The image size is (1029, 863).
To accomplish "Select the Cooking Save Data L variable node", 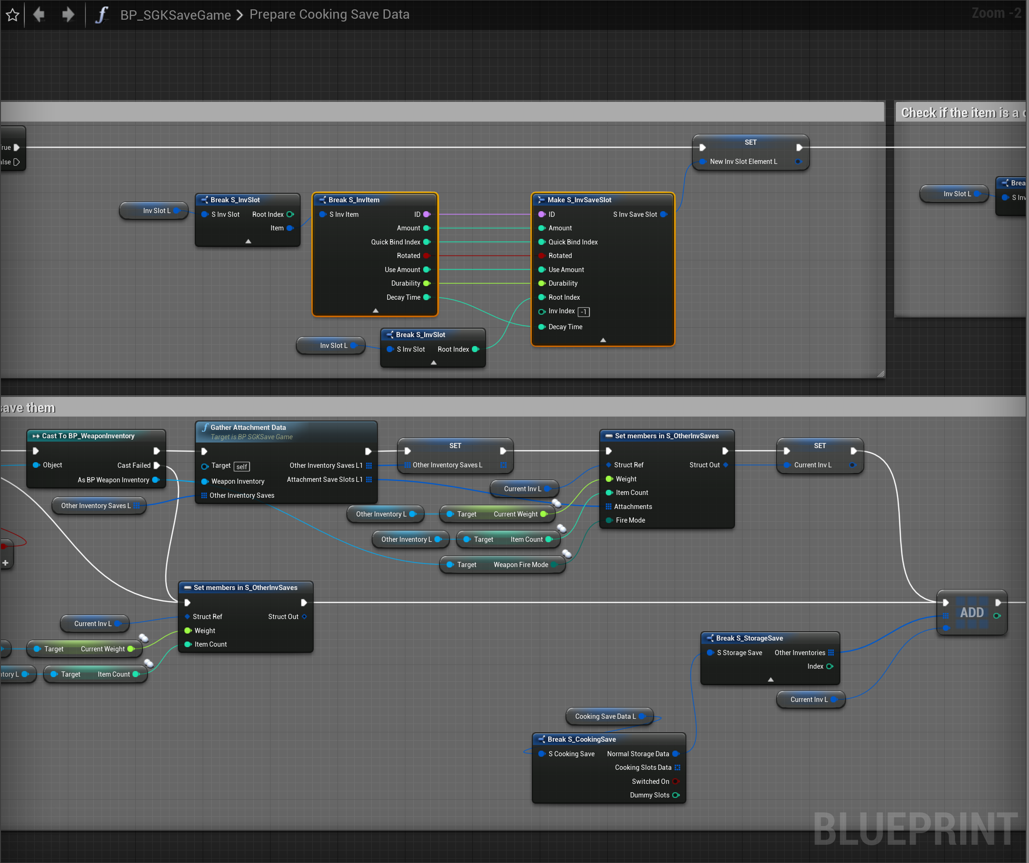I will pyautogui.click(x=605, y=716).
